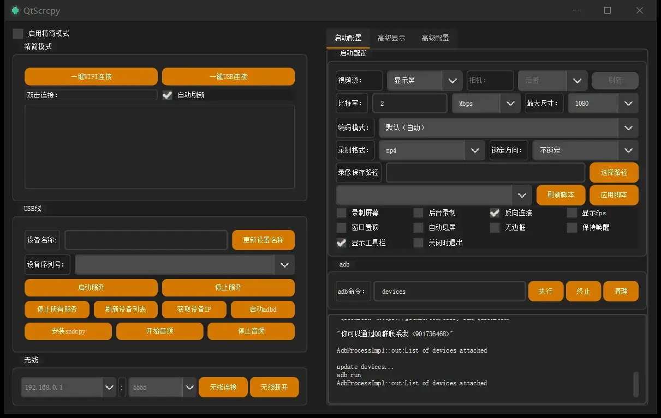This screenshot has width=661, height=418.
Task: Click the 停止服务 button
Action: [x=228, y=287]
